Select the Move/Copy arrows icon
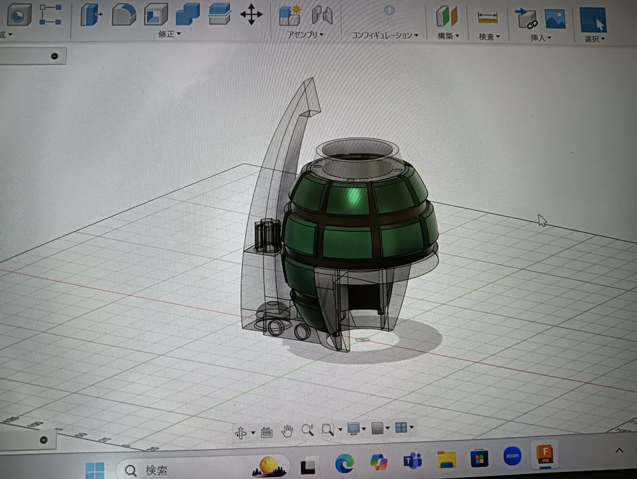Image resolution: width=637 pixels, height=479 pixels. pyautogui.click(x=251, y=14)
